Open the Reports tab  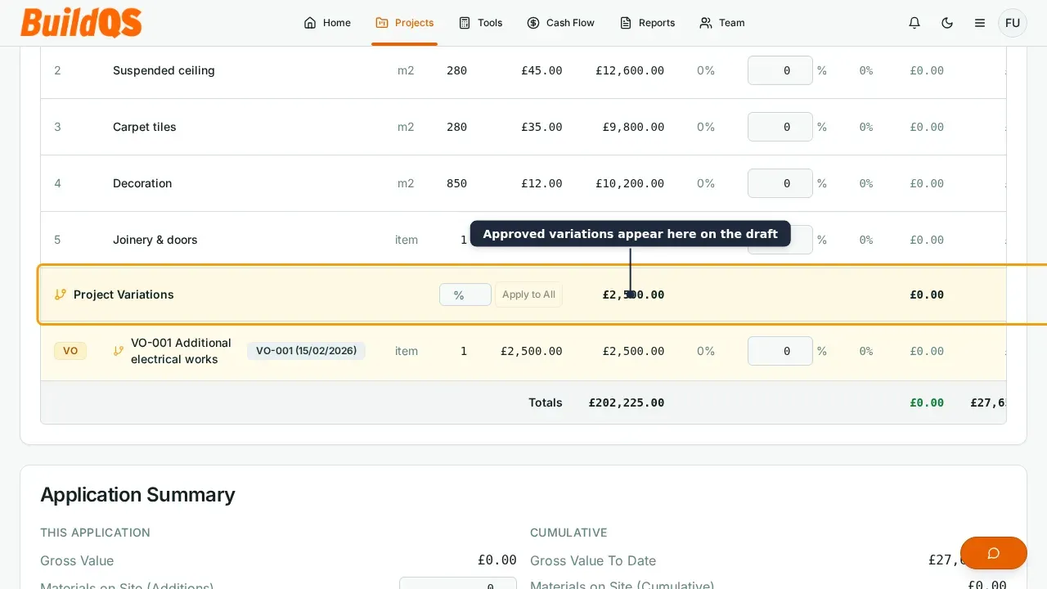tap(647, 23)
